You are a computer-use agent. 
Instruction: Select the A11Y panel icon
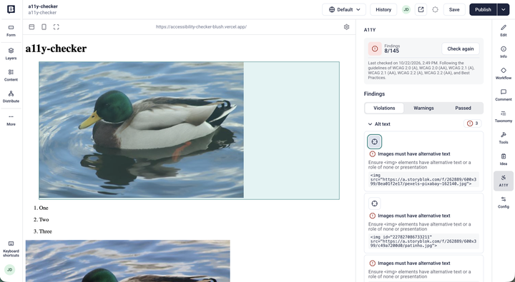504,181
